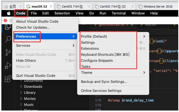Expand the Music folder chevron

21,105
